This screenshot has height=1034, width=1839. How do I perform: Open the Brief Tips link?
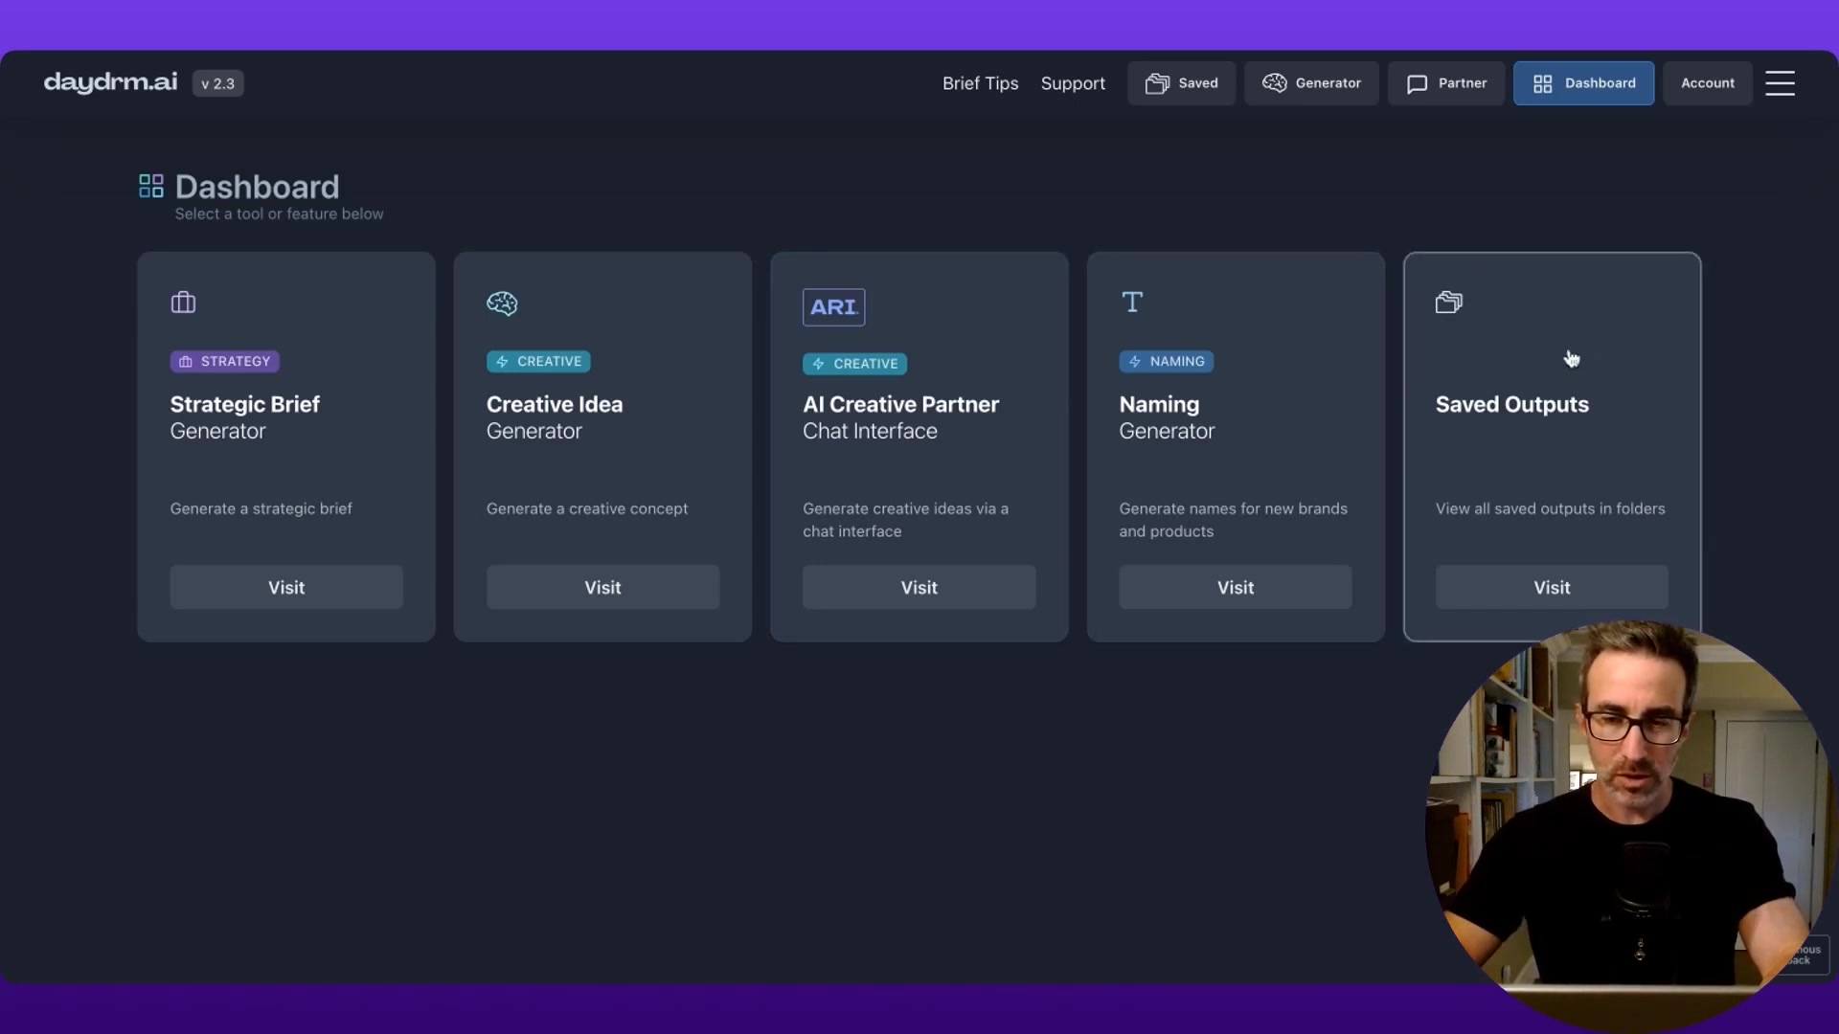coord(980,83)
